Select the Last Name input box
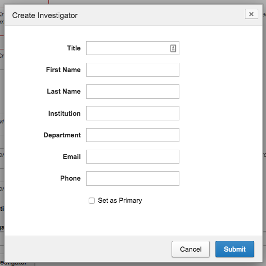266x266 pixels. coord(132,92)
